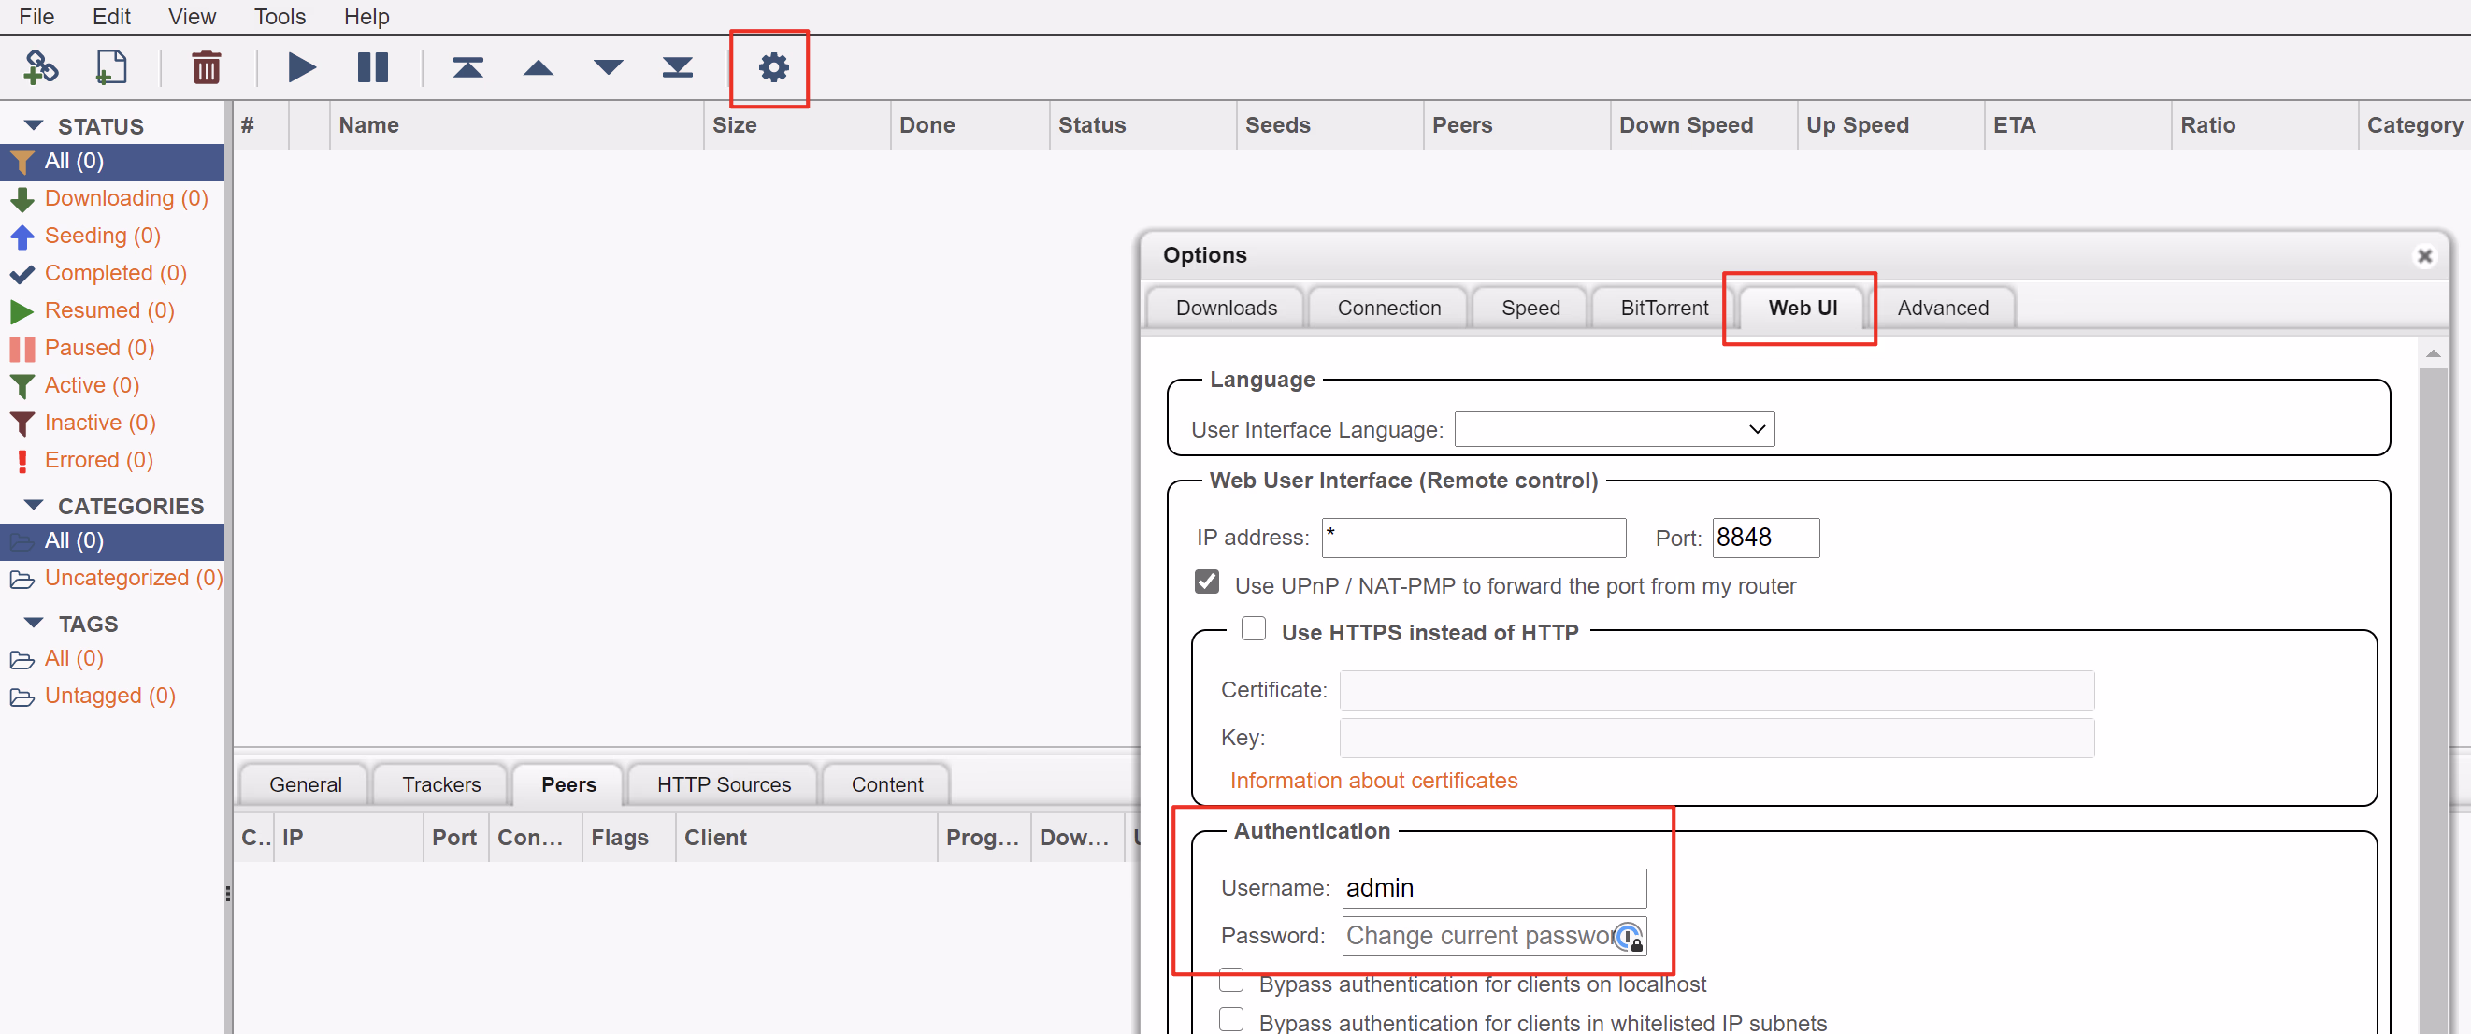Move torrent to bottom of queue
Image resolution: width=2471 pixels, height=1034 pixels.
(677, 67)
